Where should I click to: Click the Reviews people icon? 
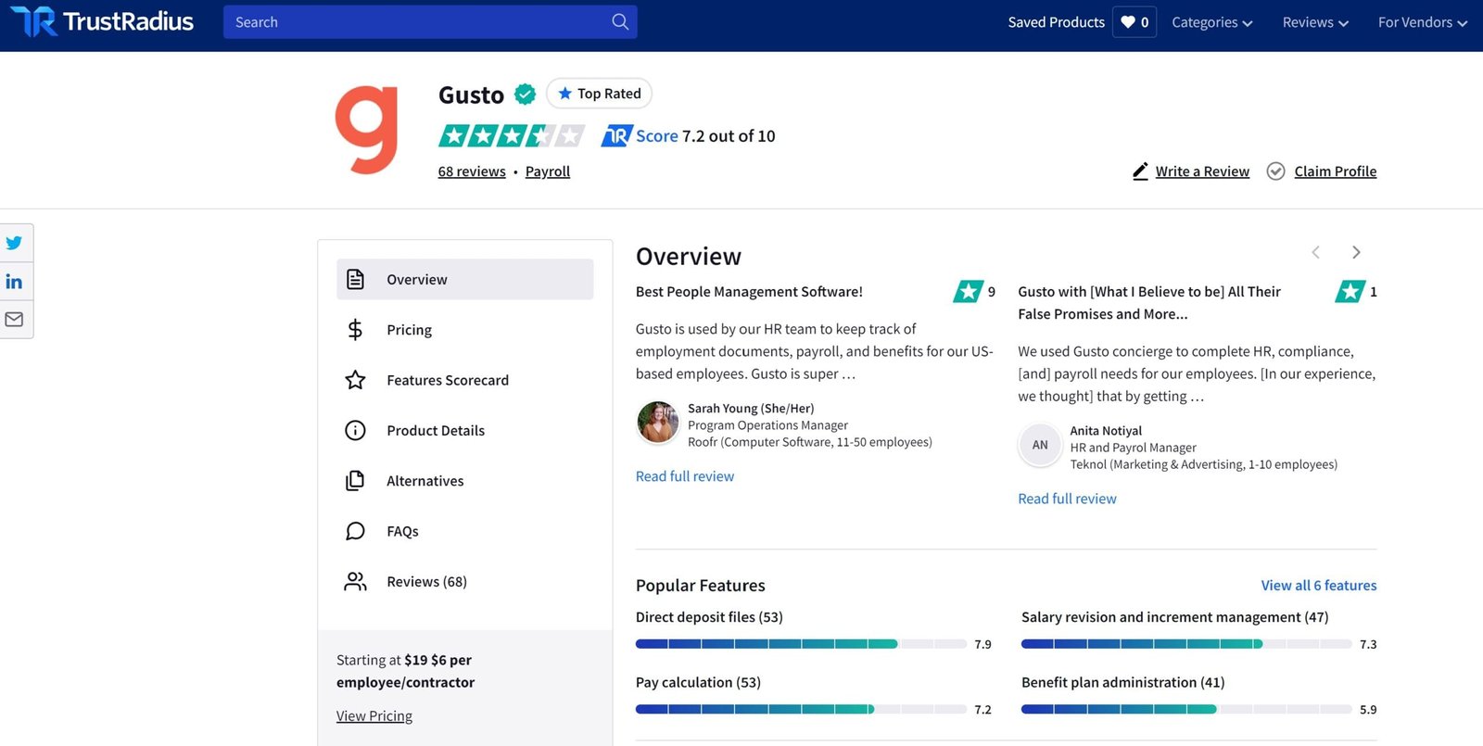(355, 581)
